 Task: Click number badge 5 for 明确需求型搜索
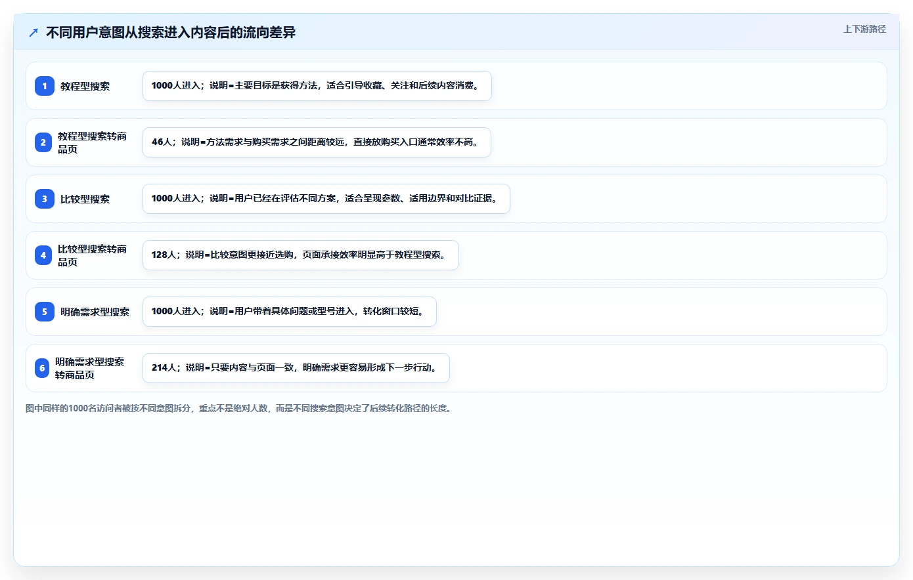point(45,312)
